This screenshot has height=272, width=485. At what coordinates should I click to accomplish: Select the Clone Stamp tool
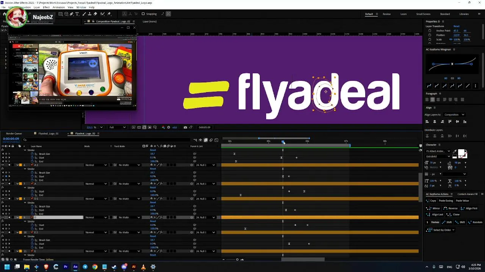(x=89, y=14)
